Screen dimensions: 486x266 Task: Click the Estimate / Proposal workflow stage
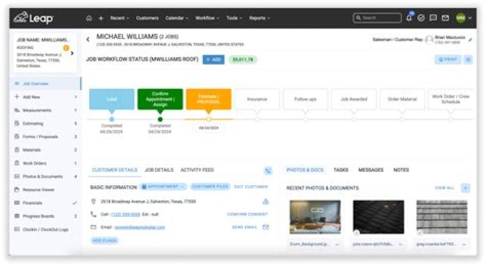pyautogui.click(x=209, y=99)
